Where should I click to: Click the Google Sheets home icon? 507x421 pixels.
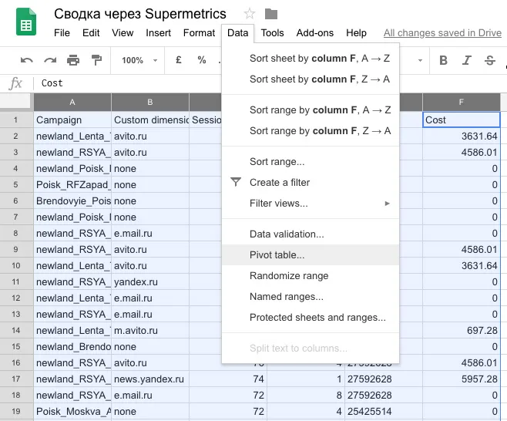point(26,22)
